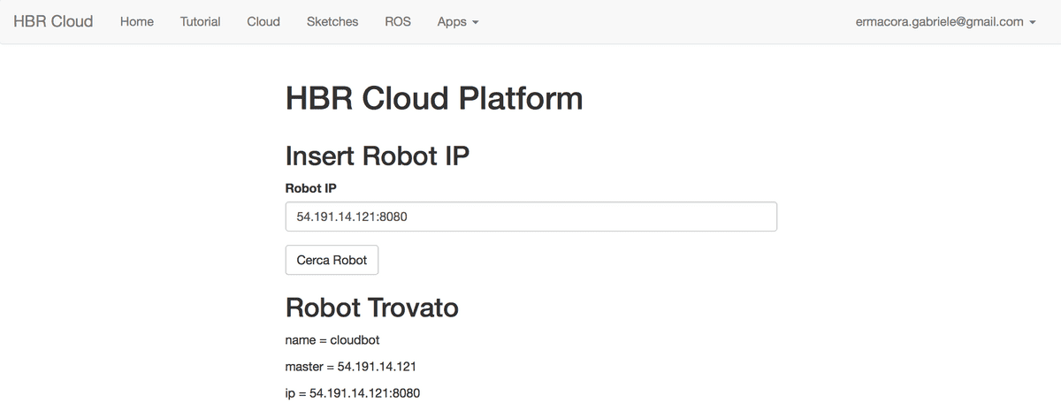Open the Tutorial nav item
Viewport: 1061px width, 418px height.
point(200,21)
